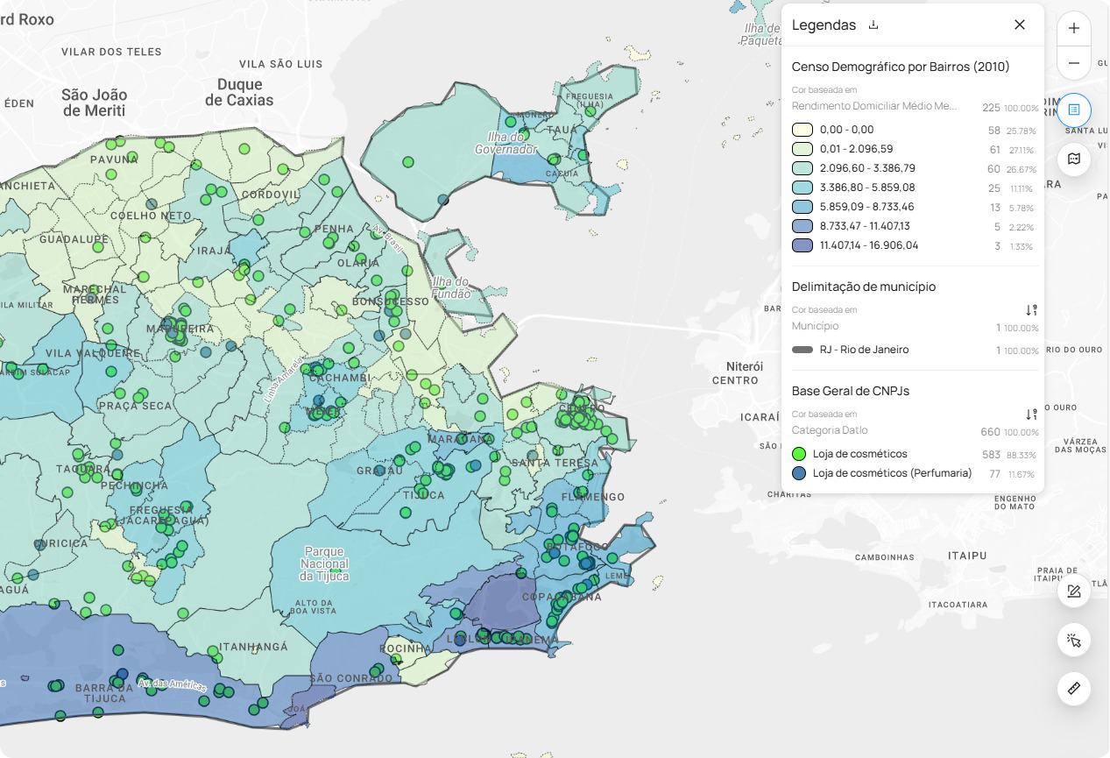Select the draw/edit tool icon
1110x758 pixels.
tap(1074, 591)
